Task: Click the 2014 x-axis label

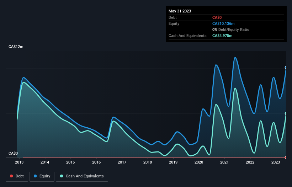Action: [x=45, y=162]
